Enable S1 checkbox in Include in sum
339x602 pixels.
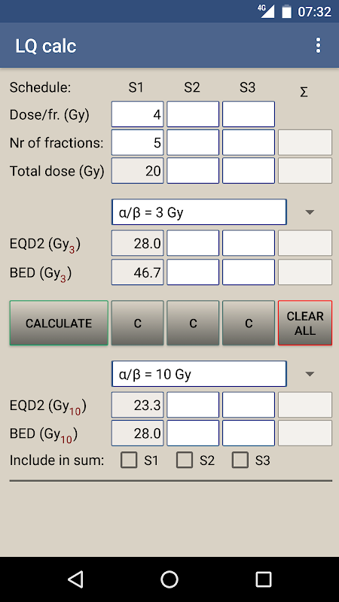click(x=129, y=460)
